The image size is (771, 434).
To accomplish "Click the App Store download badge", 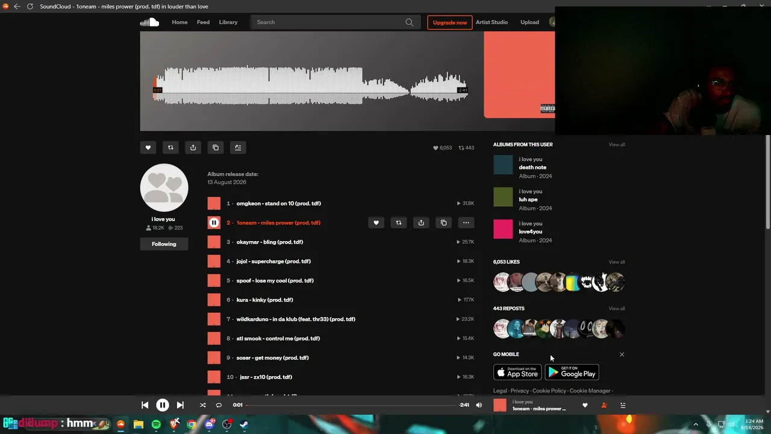I will pyautogui.click(x=517, y=373).
